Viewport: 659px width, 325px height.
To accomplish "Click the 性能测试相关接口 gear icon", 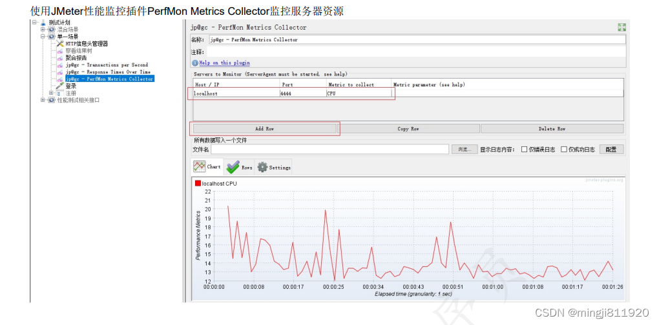I will click(52, 100).
